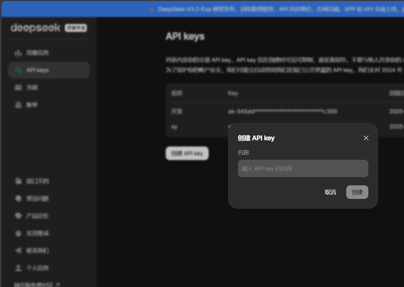The width and height of the screenshot is (404, 287).
Task: Open 个人信息 profile icon in sidebar
Action: pos(18,268)
